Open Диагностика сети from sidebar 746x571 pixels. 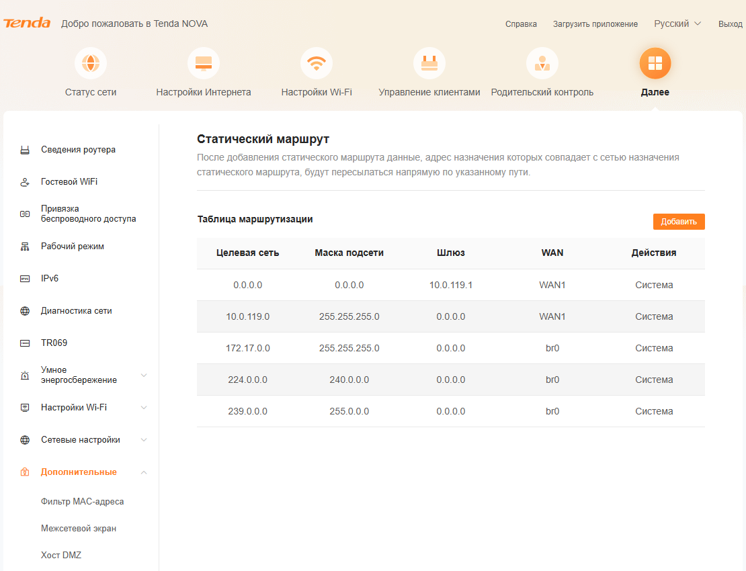76,311
